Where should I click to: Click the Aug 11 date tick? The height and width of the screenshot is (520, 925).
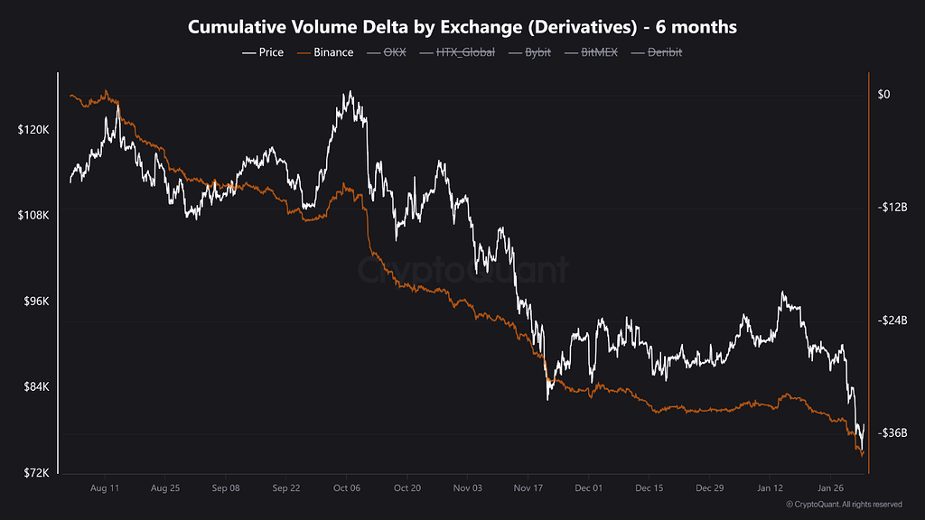pos(106,487)
